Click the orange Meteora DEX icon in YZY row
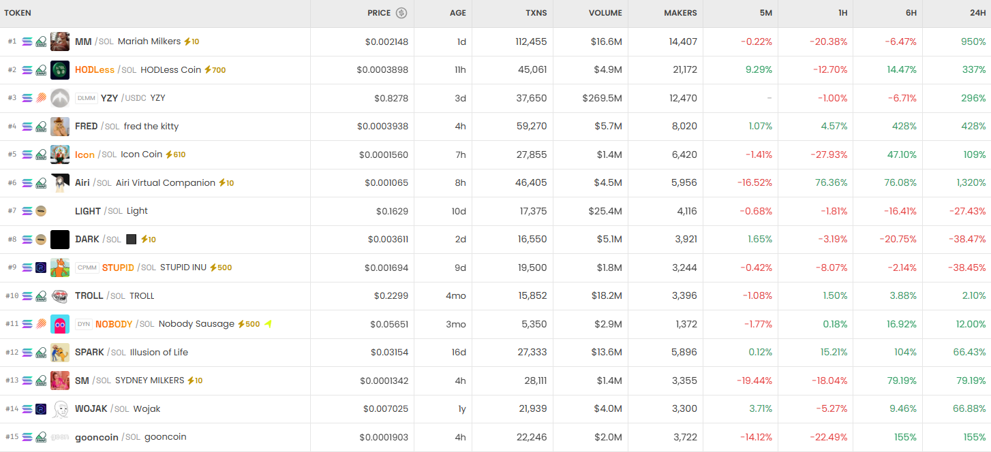 tap(41, 98)
